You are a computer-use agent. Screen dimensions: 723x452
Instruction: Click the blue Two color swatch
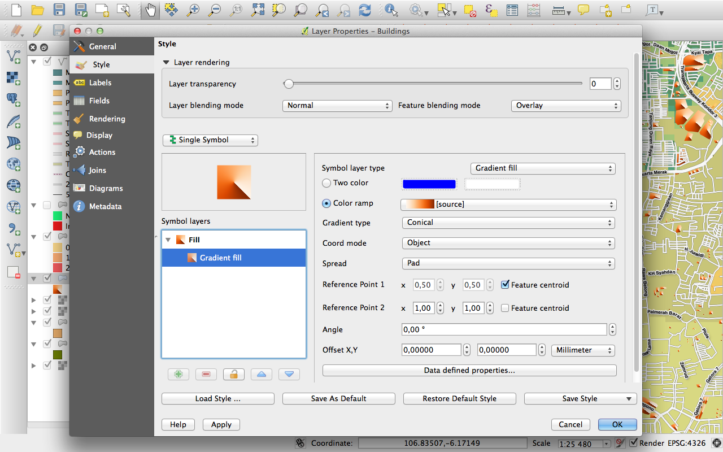click(429, 184)
